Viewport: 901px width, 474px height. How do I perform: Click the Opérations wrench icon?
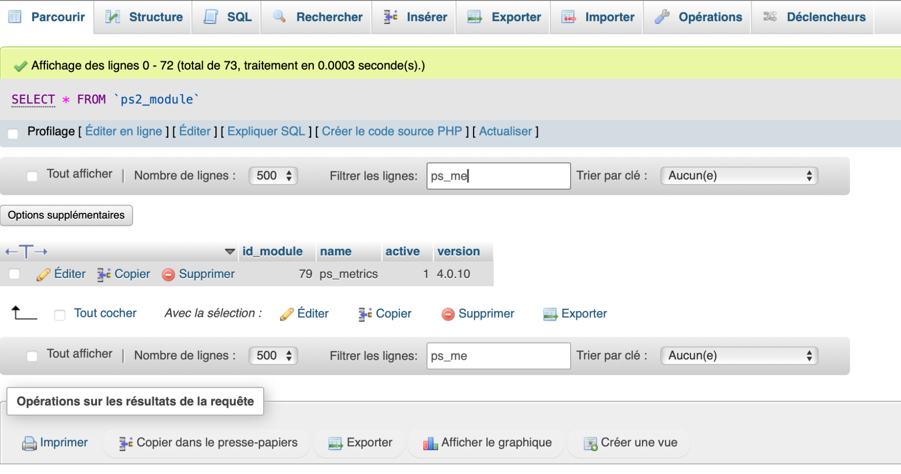662,17
